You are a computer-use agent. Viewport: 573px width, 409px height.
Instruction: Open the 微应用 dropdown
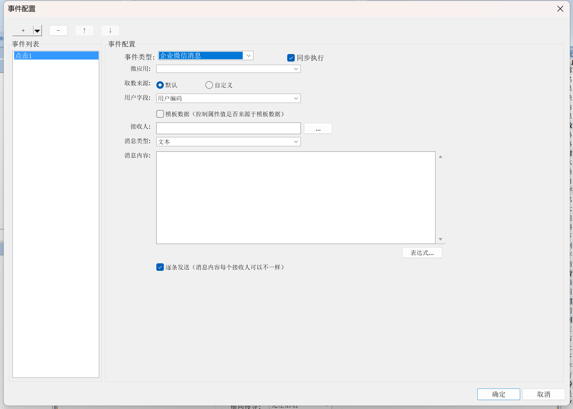tap(296, 69)
